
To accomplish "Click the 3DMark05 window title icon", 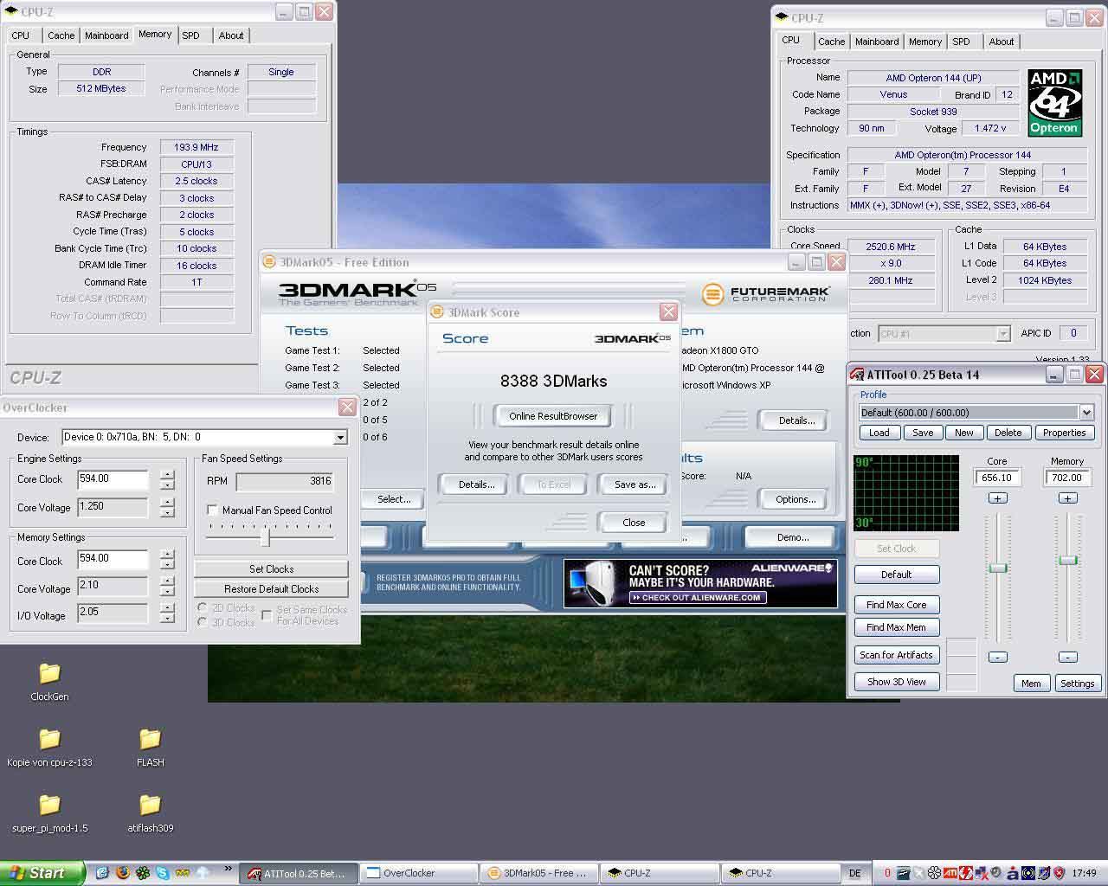I will point(269,262).
